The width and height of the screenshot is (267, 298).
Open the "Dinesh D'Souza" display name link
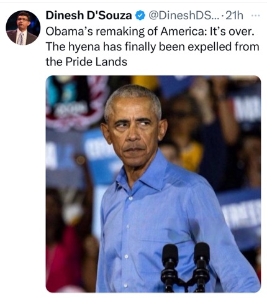tap(89, 16)
